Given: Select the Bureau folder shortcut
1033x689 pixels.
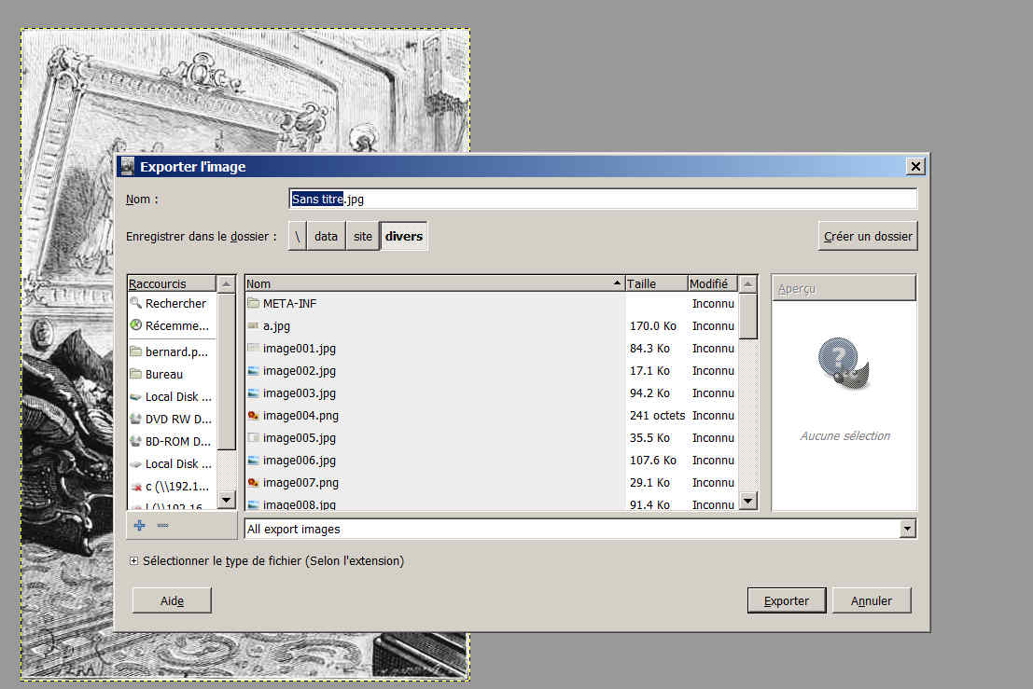Looking at the screenshot, I should (163, 374).
